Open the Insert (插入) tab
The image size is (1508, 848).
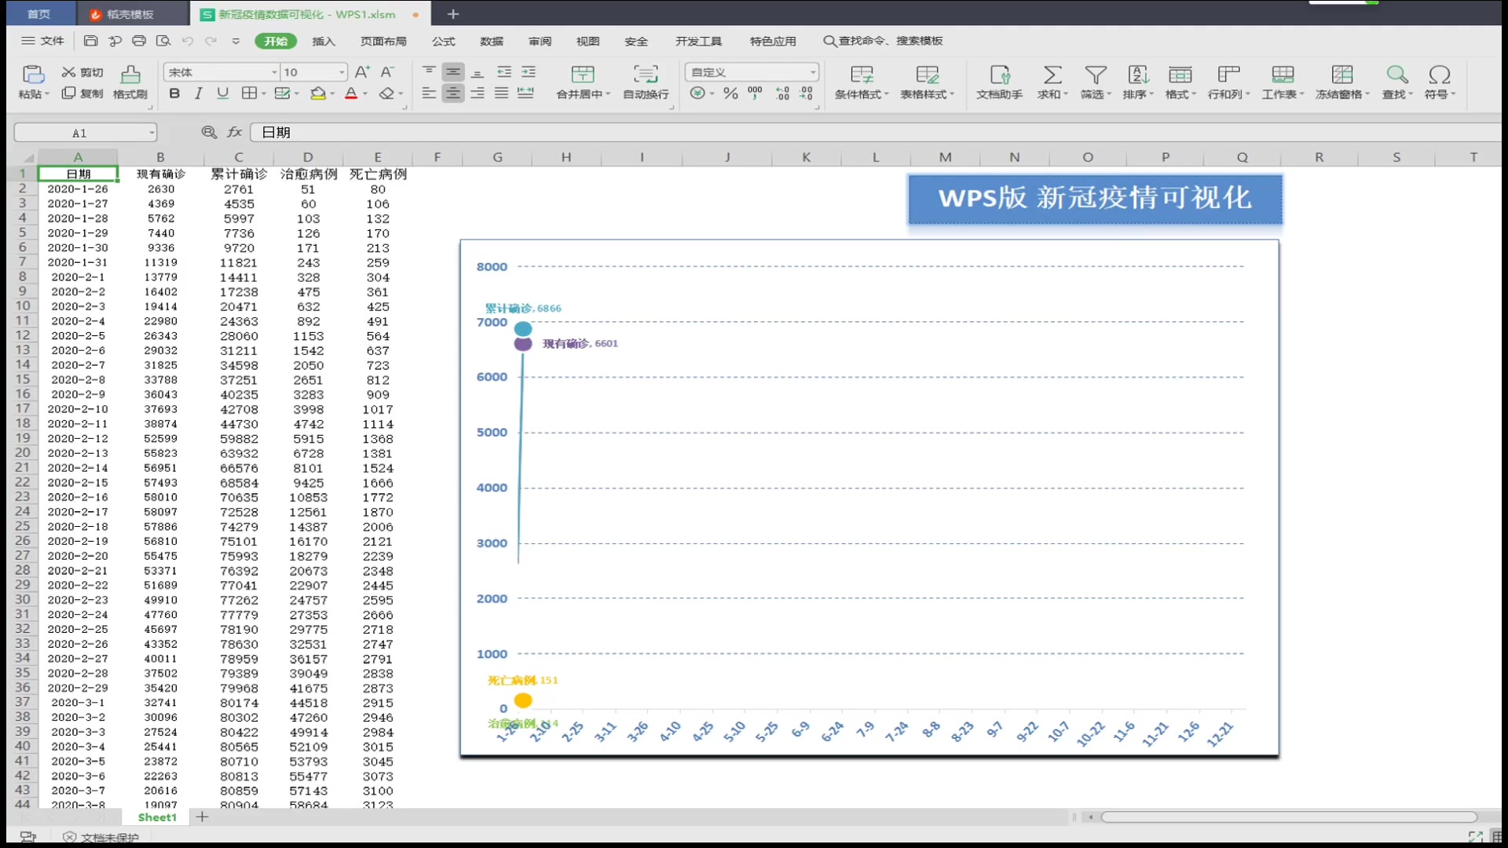pyautogui.click(x=324, y=41)
